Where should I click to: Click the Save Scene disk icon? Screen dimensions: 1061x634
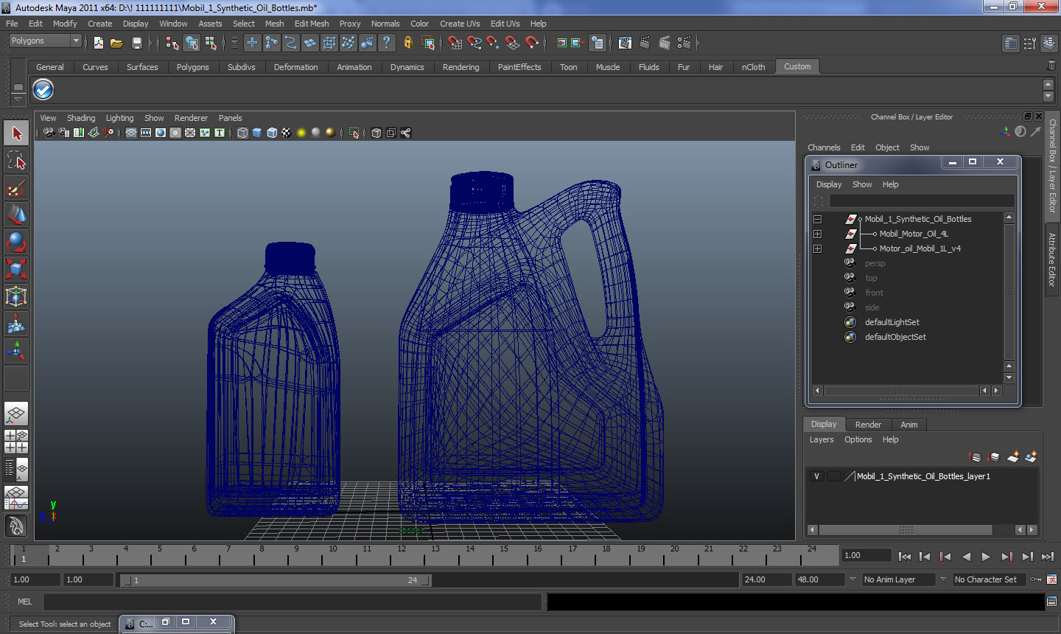(136, 43)
